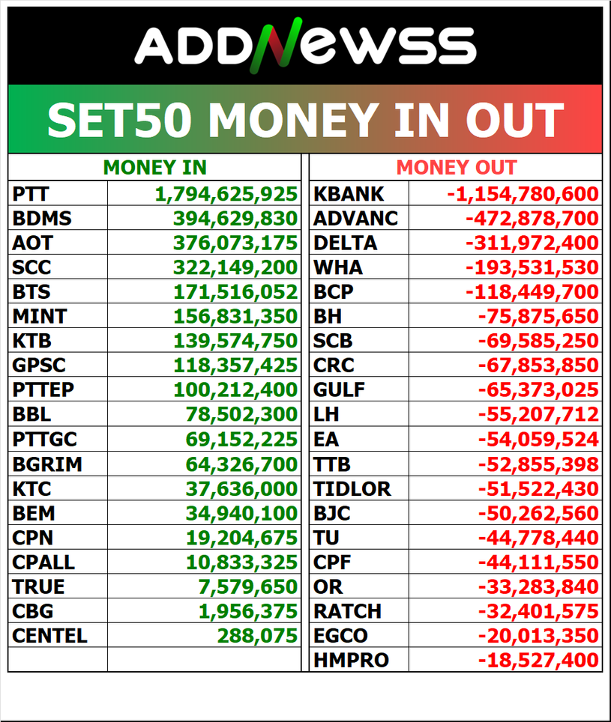
Task: Click the value -1,154,780,600
Action: point(523,195)
